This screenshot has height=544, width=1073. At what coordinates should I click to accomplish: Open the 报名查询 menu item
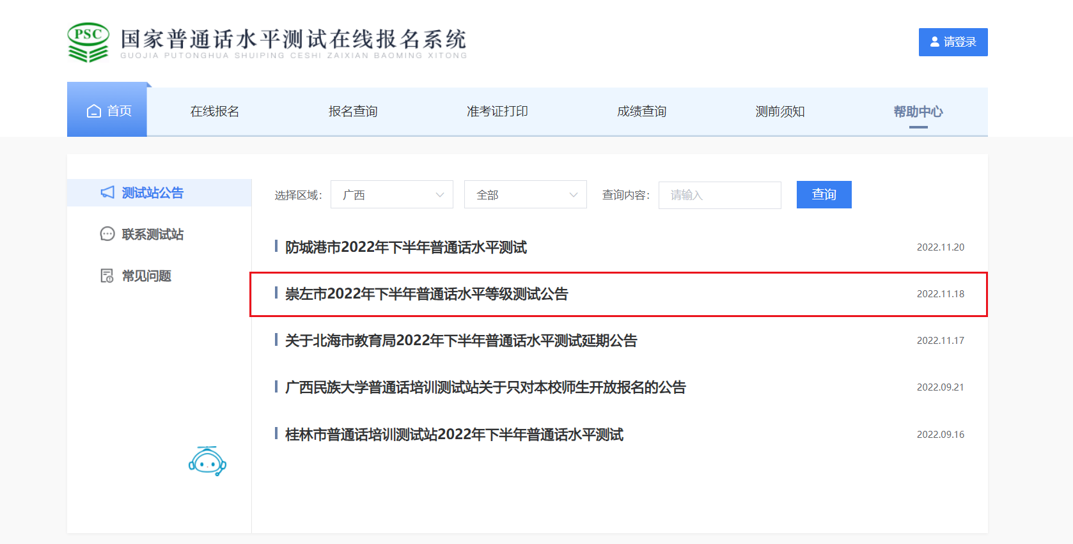[353, 111]
